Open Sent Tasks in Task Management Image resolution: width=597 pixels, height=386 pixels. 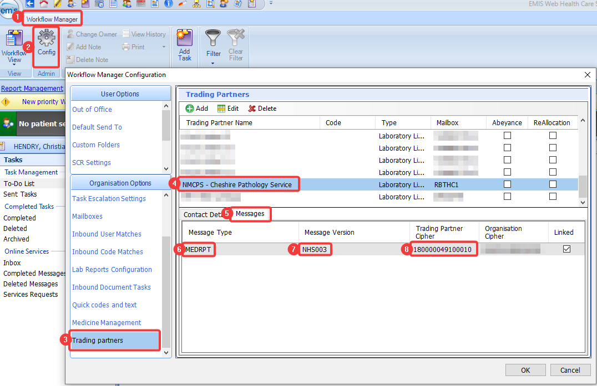coord(20,194)
